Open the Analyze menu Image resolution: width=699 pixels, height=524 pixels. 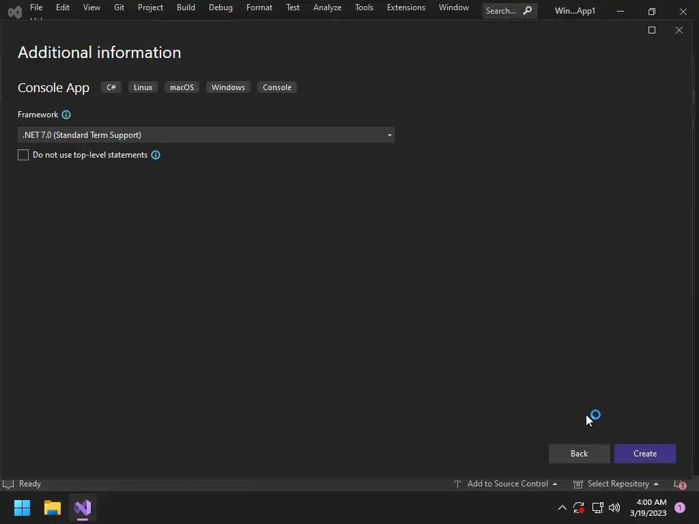327,8
